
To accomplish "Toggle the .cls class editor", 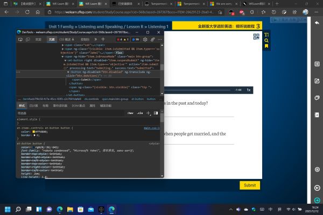I will click(140, 113).
